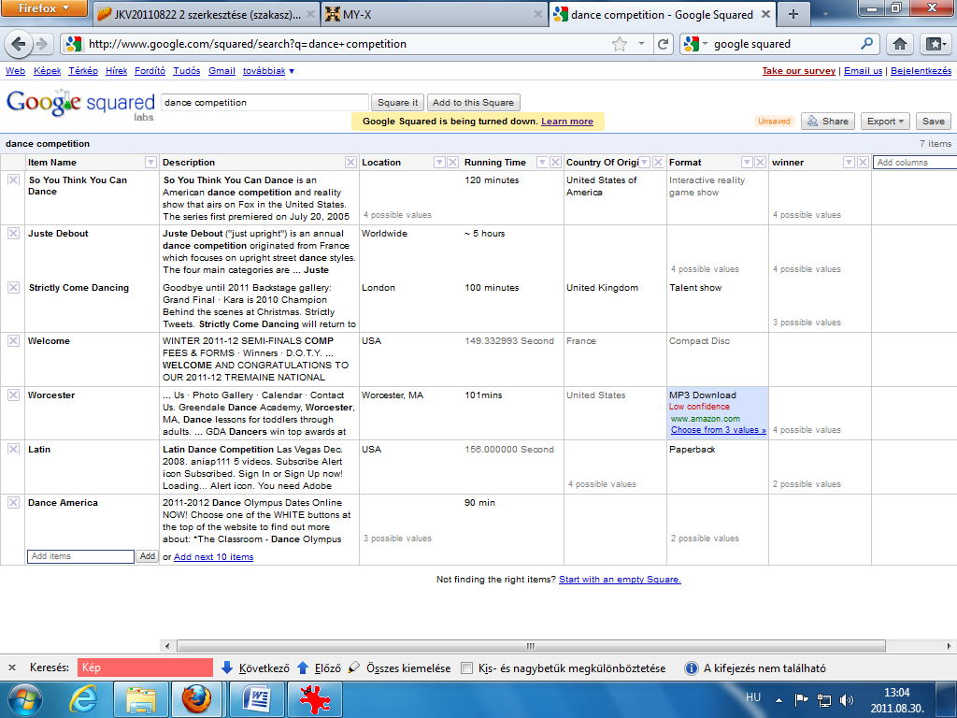957x718 pixels.
Task: Open Item Name column dropdown
Action: [x=150, y=162]
